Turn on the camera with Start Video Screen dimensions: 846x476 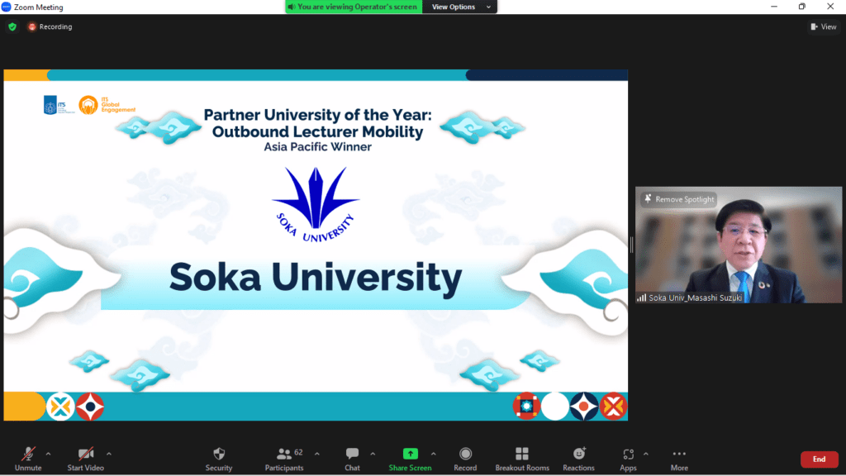click(x=86, y=459)
